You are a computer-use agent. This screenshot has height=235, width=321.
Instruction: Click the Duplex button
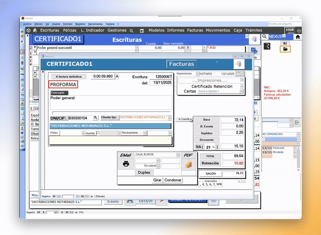(x=144, y=173)
